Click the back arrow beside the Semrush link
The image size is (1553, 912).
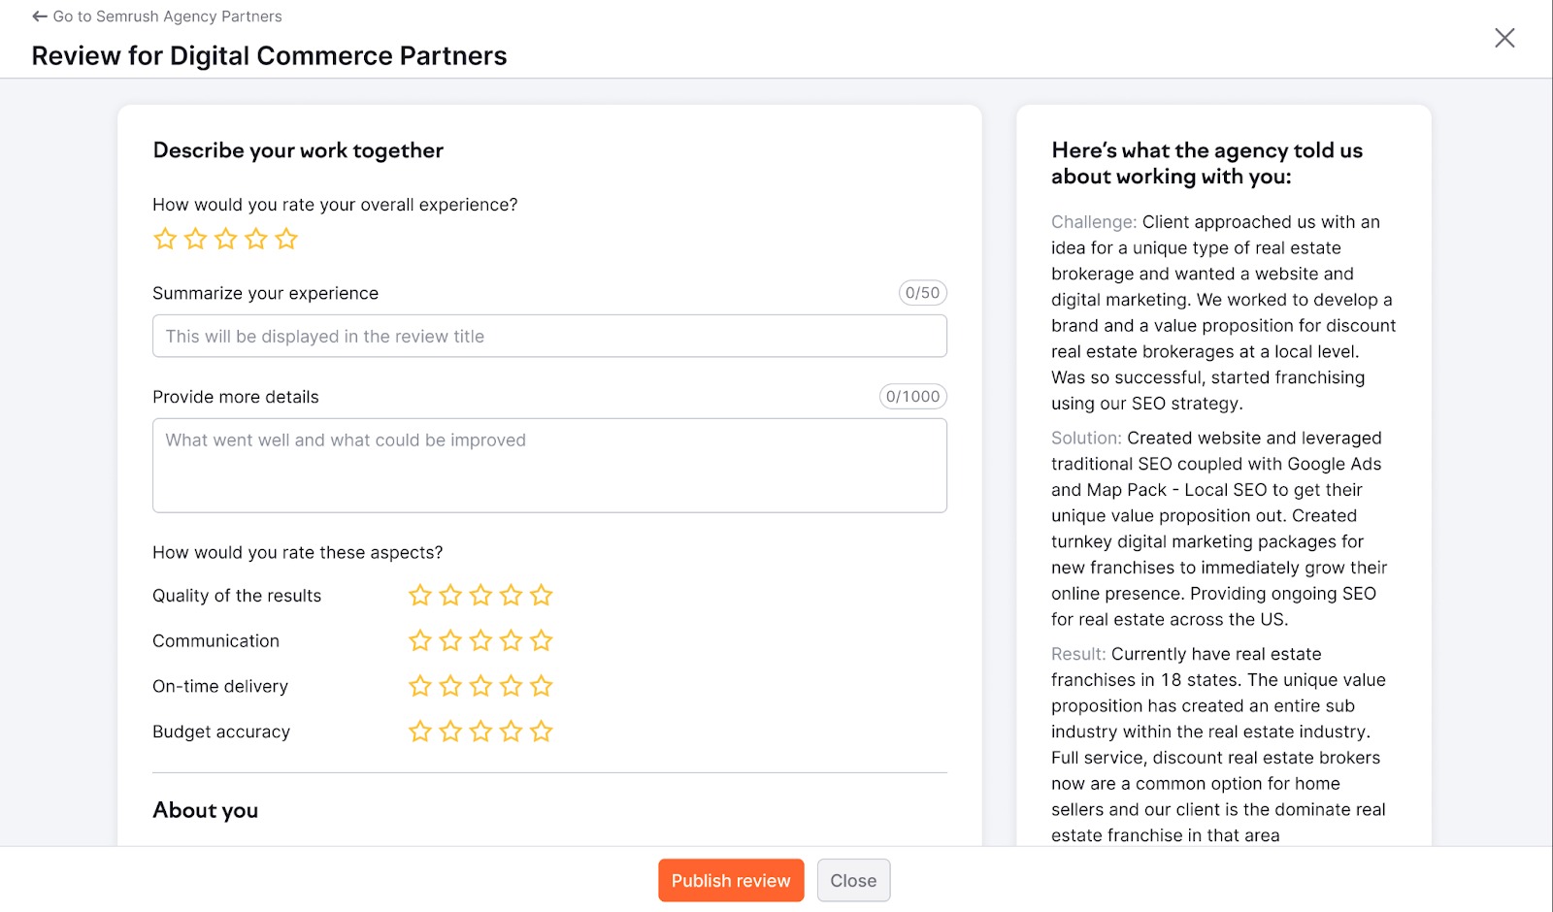(39, 16)
